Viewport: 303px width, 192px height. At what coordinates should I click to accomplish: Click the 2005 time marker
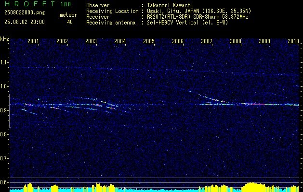149,41
